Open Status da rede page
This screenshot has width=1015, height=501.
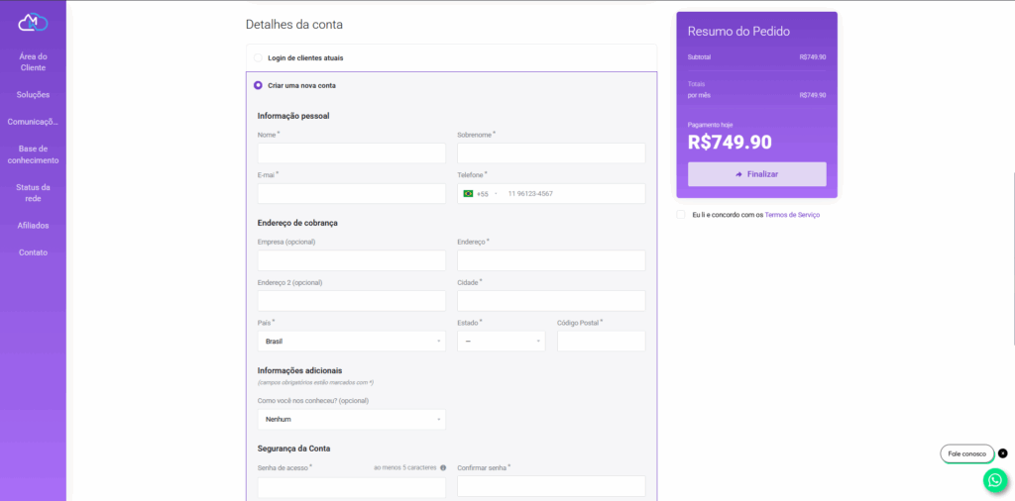(33, 192)
